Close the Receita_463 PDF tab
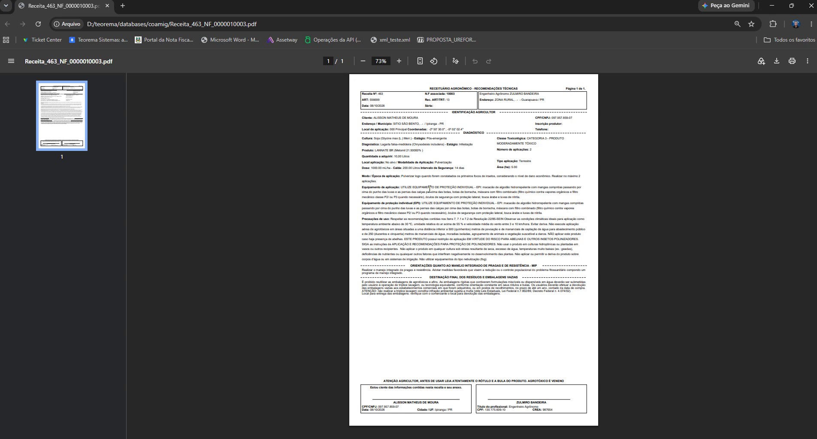 tap(107, 6)
